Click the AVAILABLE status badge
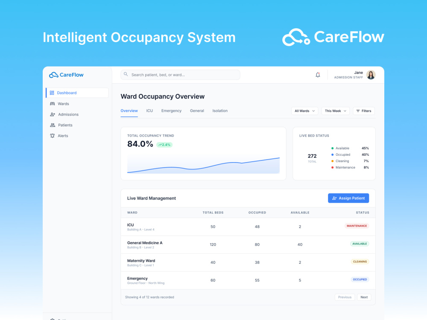This screenshot has height=320, width=427. point(360,244)
